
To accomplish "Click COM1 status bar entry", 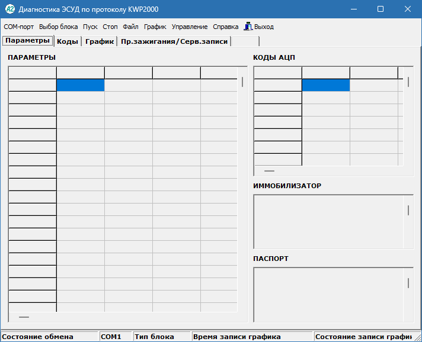I will [116, 337].
